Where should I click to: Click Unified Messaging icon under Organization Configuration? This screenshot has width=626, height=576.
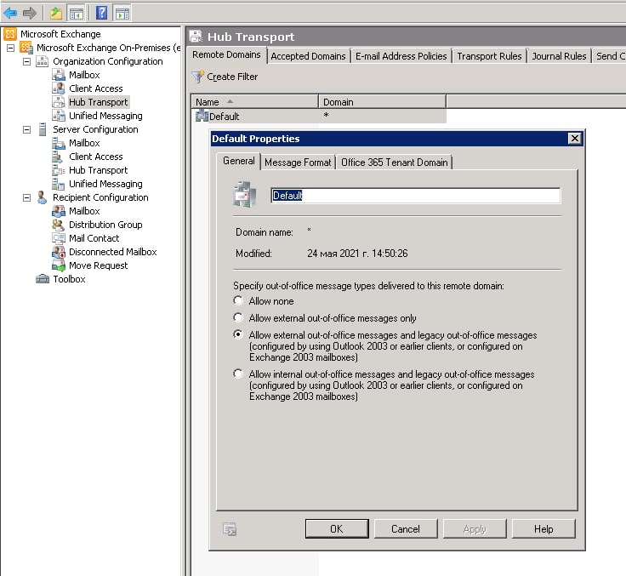click(x=59, y=116)
